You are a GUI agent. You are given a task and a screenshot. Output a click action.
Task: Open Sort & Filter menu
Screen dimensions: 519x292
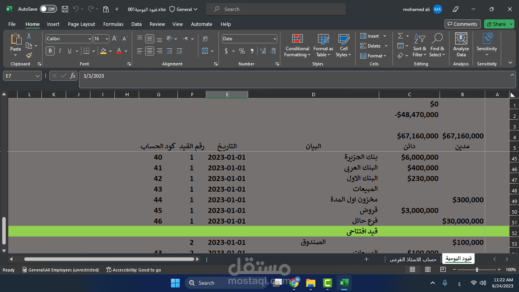[x=420, y=46]
